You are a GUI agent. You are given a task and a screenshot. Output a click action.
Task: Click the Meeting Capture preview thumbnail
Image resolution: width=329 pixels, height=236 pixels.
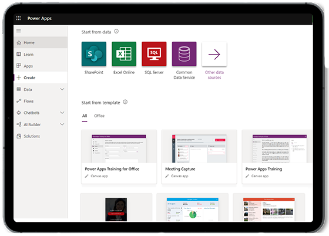coord(199,149)
